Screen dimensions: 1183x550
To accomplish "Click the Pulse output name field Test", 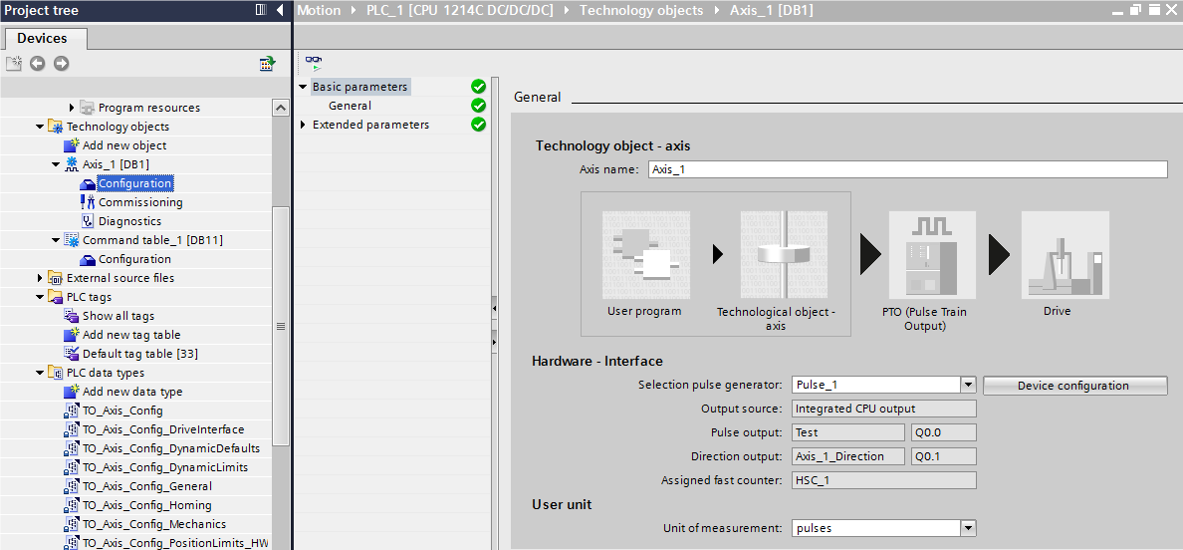I will pos(848,433).
